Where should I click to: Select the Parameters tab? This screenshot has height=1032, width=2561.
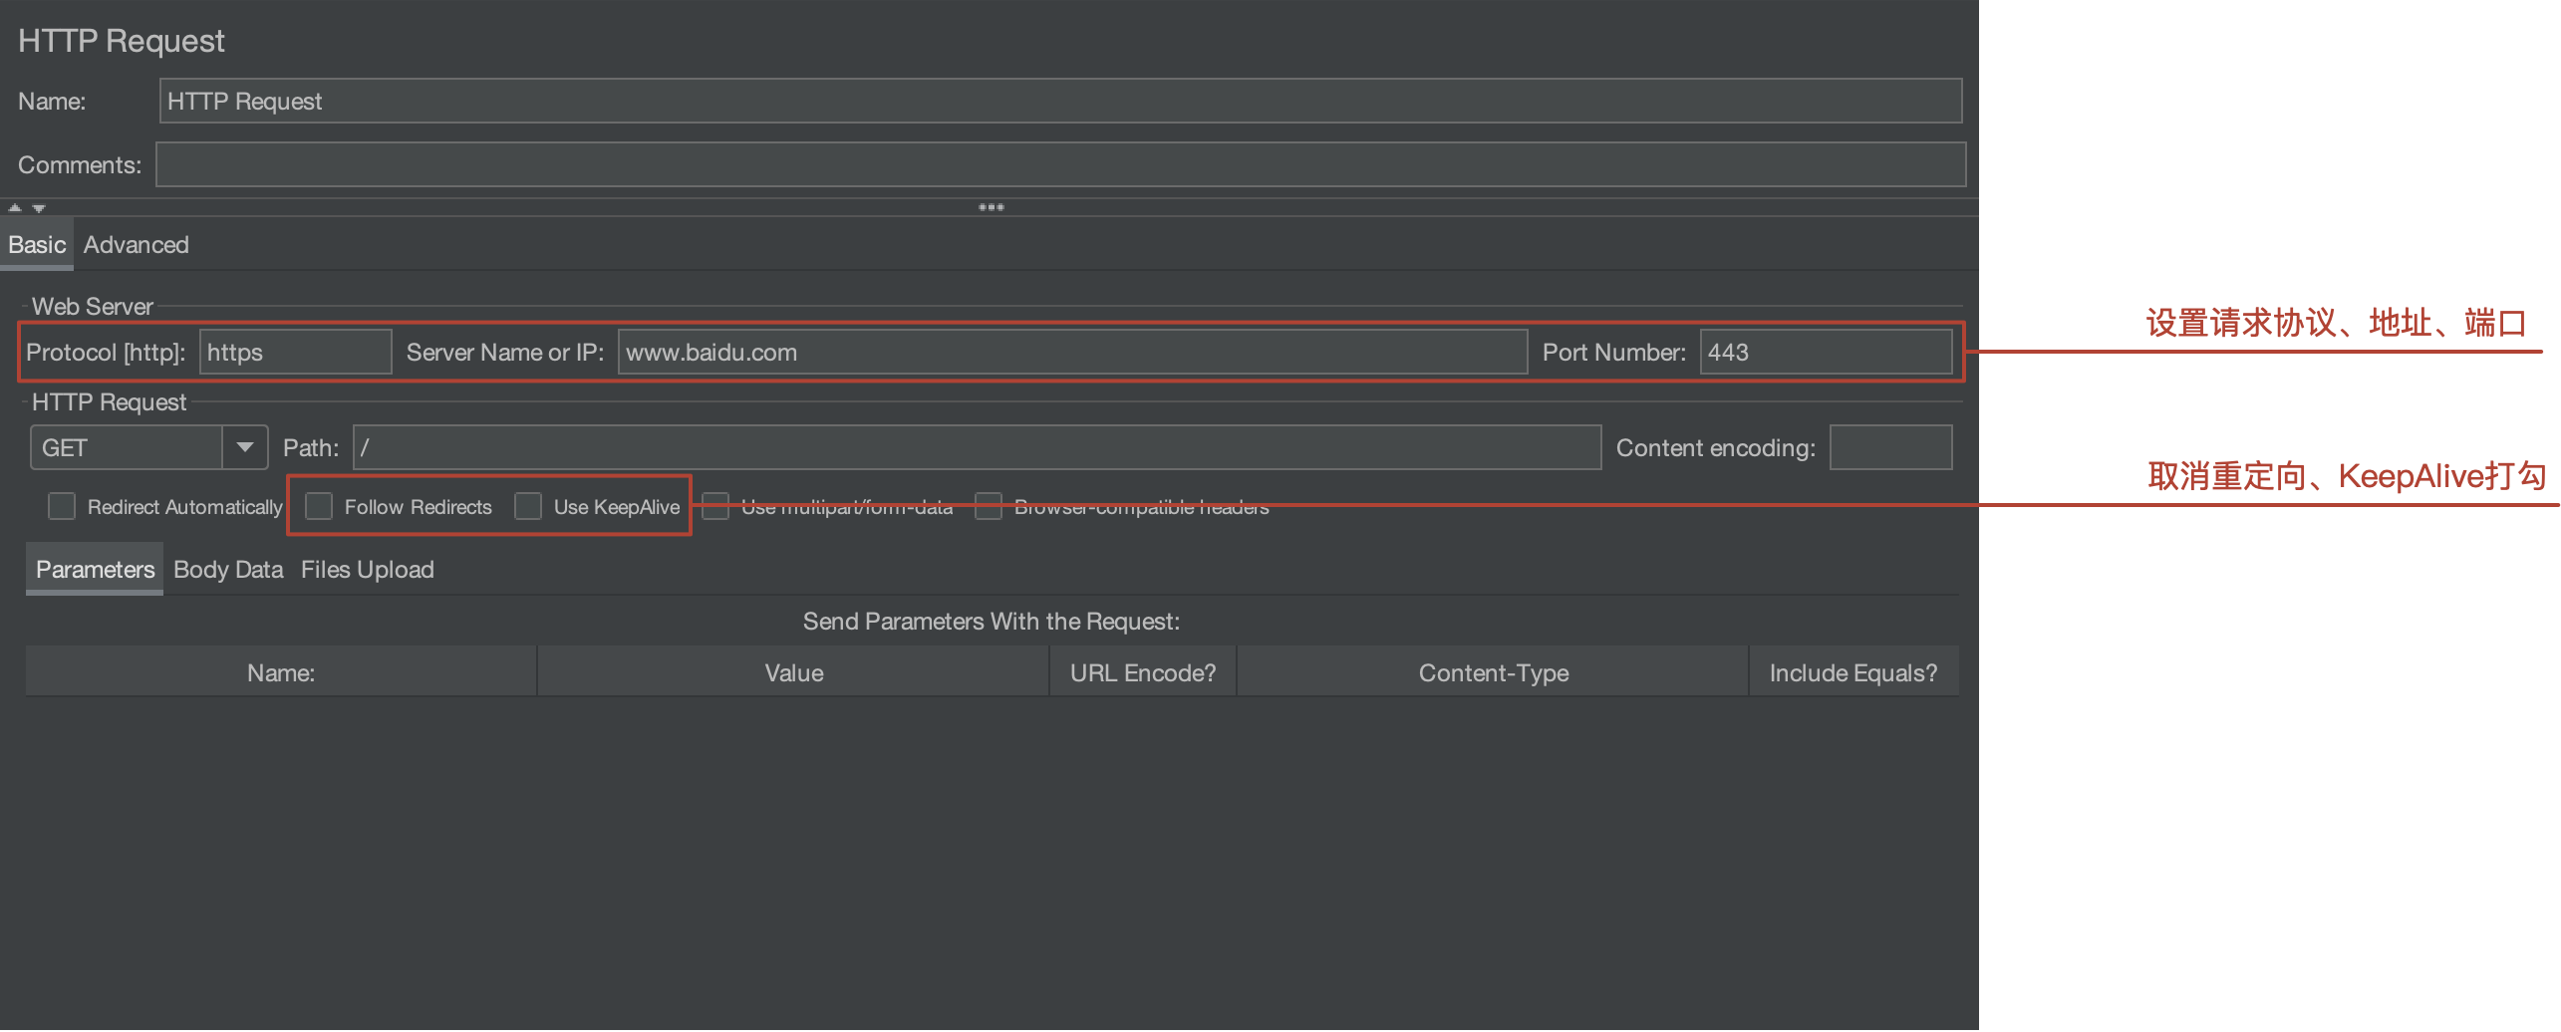[x=94, y=569]
